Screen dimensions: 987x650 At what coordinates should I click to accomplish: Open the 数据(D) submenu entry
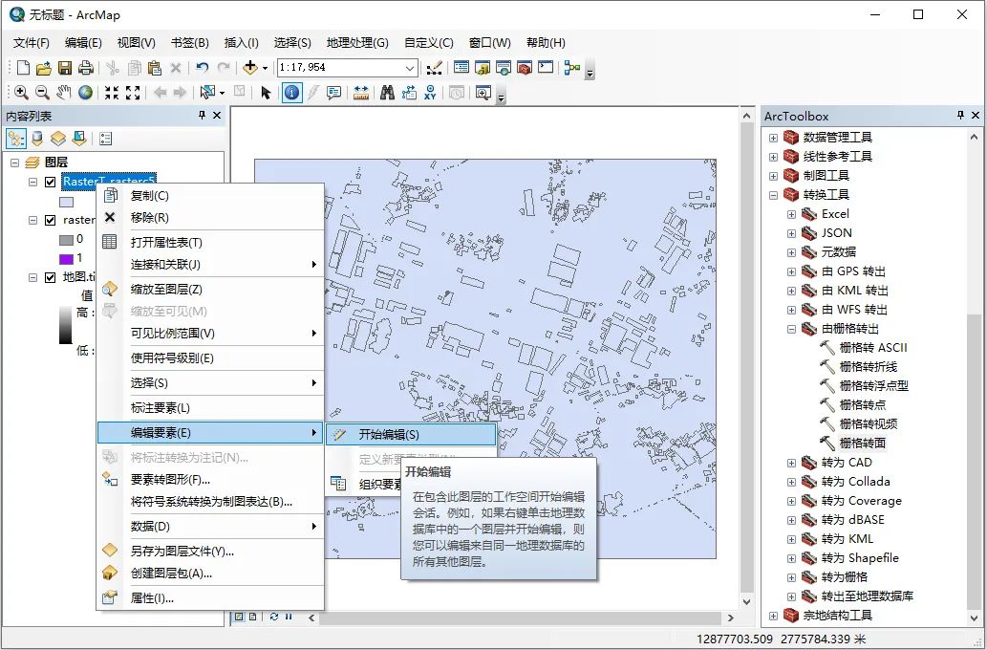[x=210, y=526]
